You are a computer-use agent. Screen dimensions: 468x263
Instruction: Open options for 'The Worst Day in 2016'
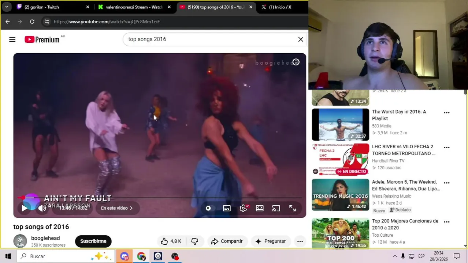pos(447,113)
